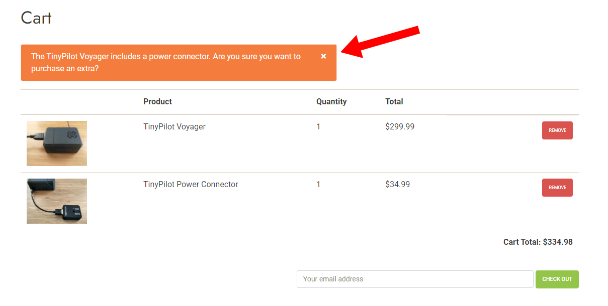The image size is (608, 306).
Task: Remove TinyPilot Voyager from the cart
Action: (557, 130)
